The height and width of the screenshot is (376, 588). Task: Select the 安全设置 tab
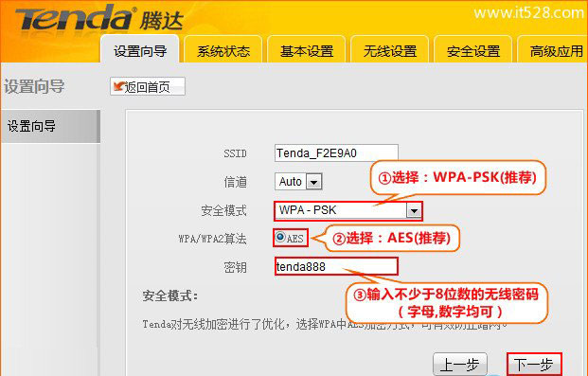point(473,50)
